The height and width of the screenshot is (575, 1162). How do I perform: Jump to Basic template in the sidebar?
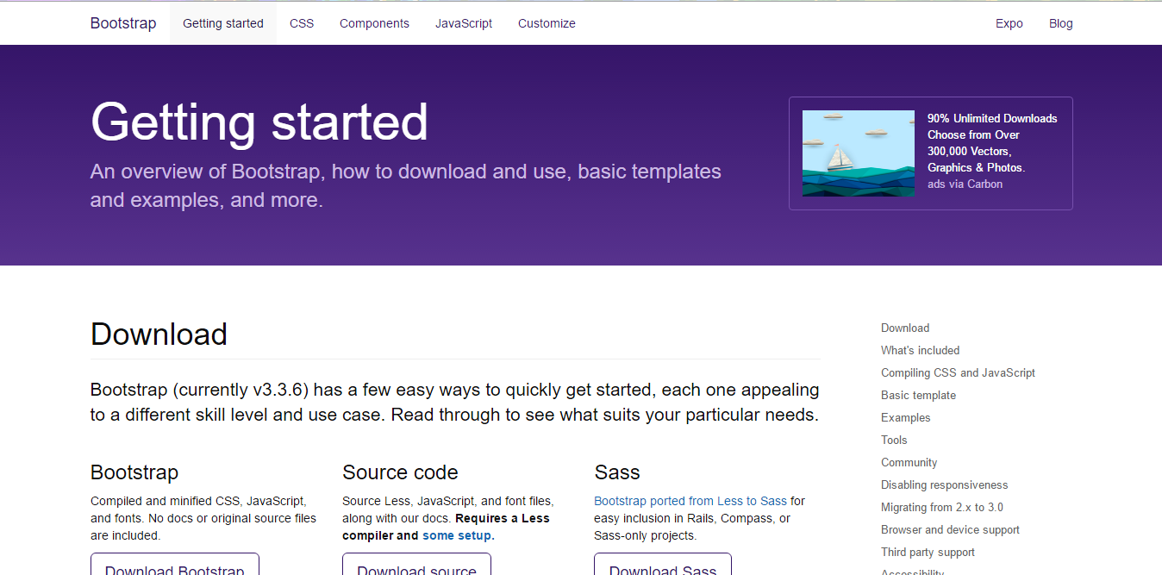point(918,395)
